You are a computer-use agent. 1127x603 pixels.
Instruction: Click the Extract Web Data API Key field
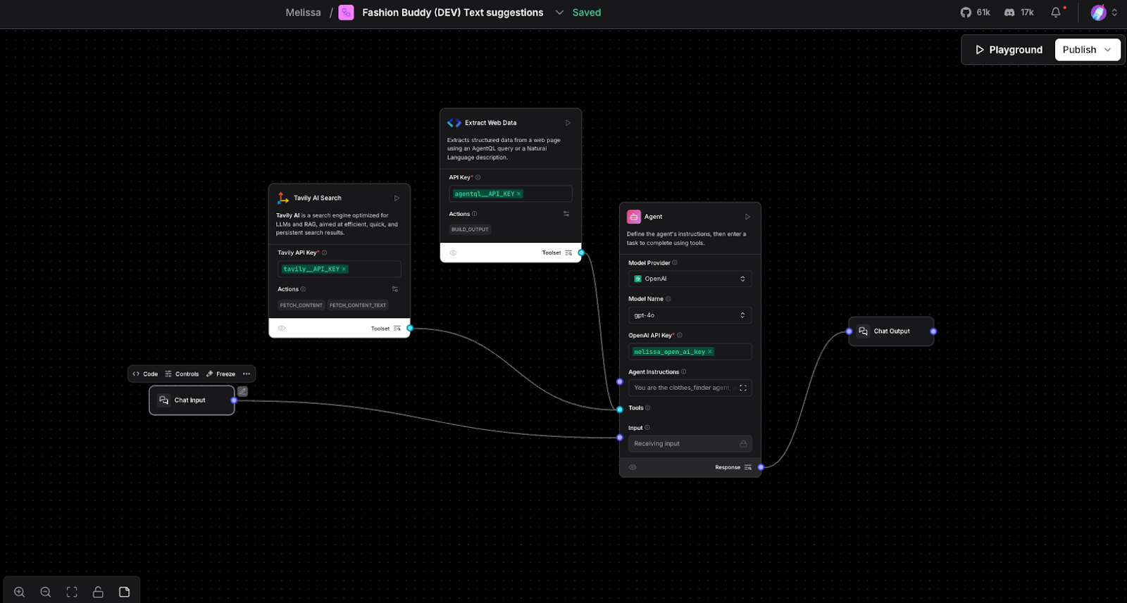(x=511, y=193)
